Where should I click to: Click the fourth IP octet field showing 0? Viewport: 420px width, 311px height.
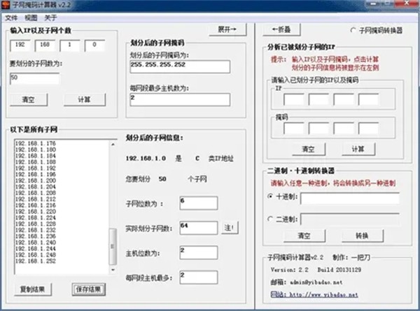(x=94, y=45)
